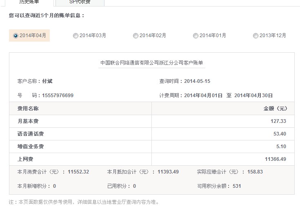Select the 2014年04月 radio button
The height and width of the screenshot is (218, 300).
(16, 36)
